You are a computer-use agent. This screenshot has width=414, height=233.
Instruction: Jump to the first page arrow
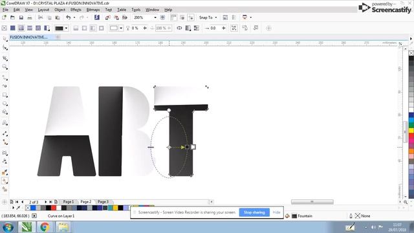(x=17, y=202)
